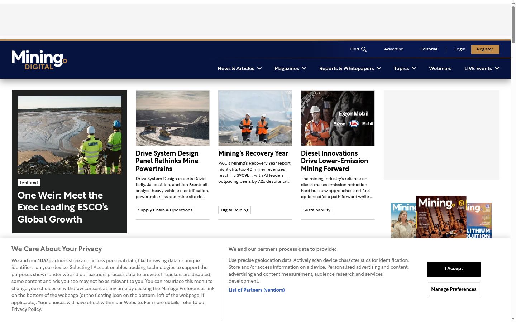Screen dimensions: 516x322
Task: Open List of Partners (vendors) link
Action: tap(257, 290)
